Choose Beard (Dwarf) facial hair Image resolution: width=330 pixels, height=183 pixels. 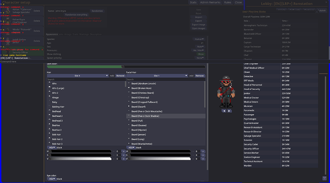pos(165,107)
